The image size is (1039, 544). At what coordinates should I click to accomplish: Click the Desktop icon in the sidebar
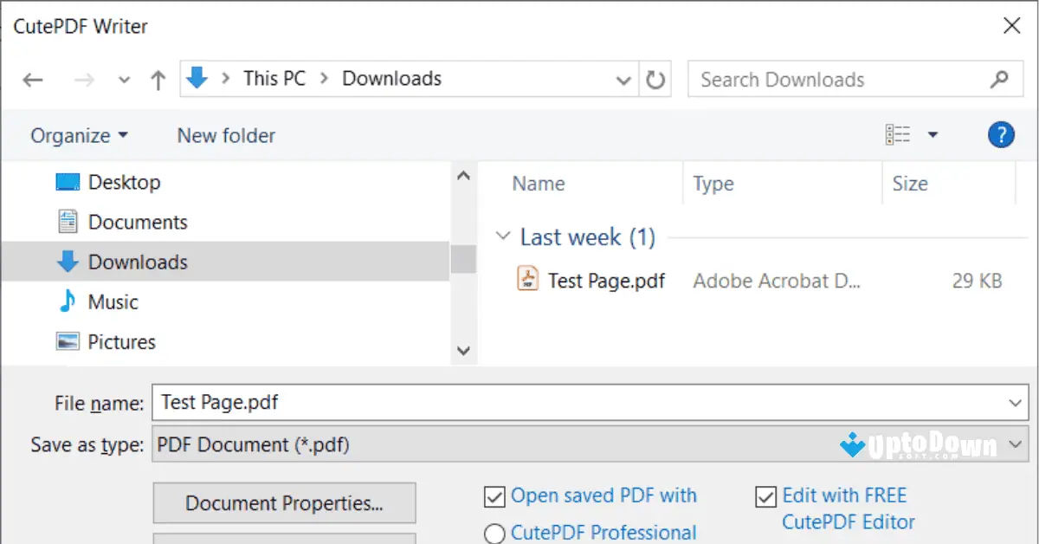[x=70, y=182]
